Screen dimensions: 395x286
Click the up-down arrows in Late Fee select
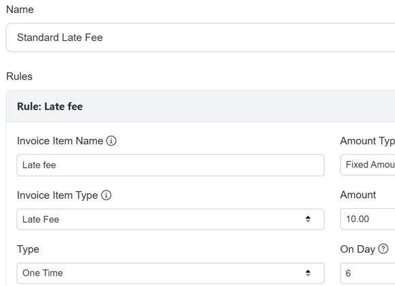click(308, 219)
